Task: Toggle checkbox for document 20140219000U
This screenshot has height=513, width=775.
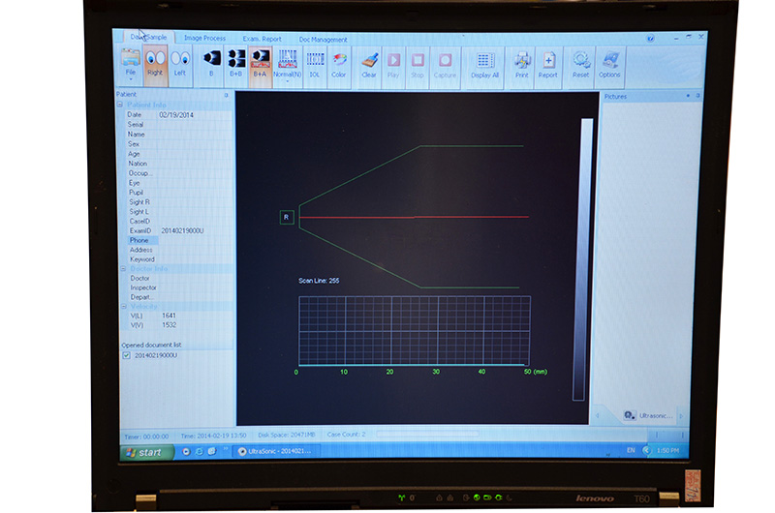Action: click(126, 355)
